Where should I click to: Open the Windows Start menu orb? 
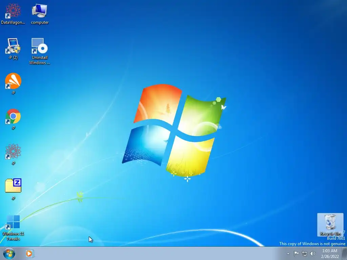(x=9, y=253)
